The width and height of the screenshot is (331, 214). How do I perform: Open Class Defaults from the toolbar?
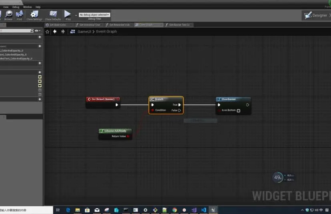(53, 15)
